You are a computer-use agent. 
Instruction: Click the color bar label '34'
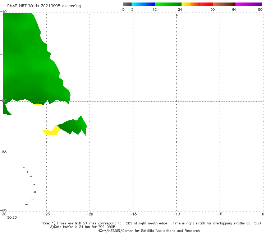[x=180, y=9]
